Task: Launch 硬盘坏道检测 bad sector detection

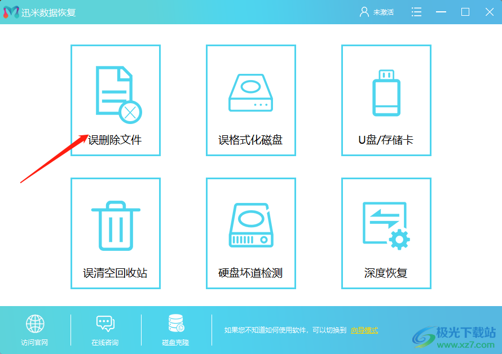Action: tap(250, 233)
